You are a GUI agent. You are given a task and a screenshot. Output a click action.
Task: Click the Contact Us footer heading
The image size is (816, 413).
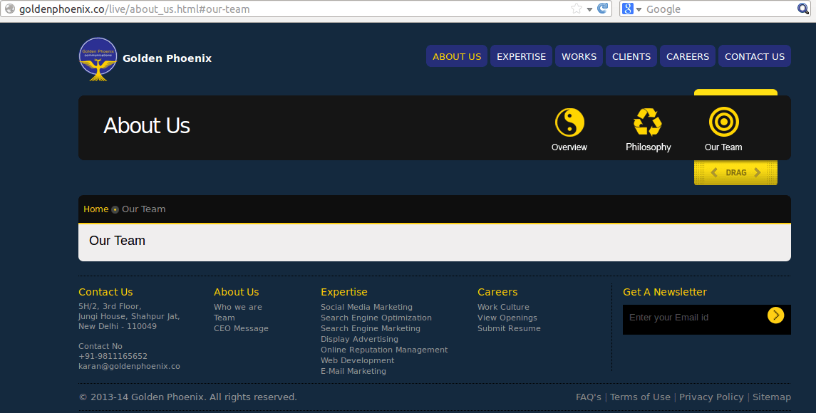click(x=105, y=292)
